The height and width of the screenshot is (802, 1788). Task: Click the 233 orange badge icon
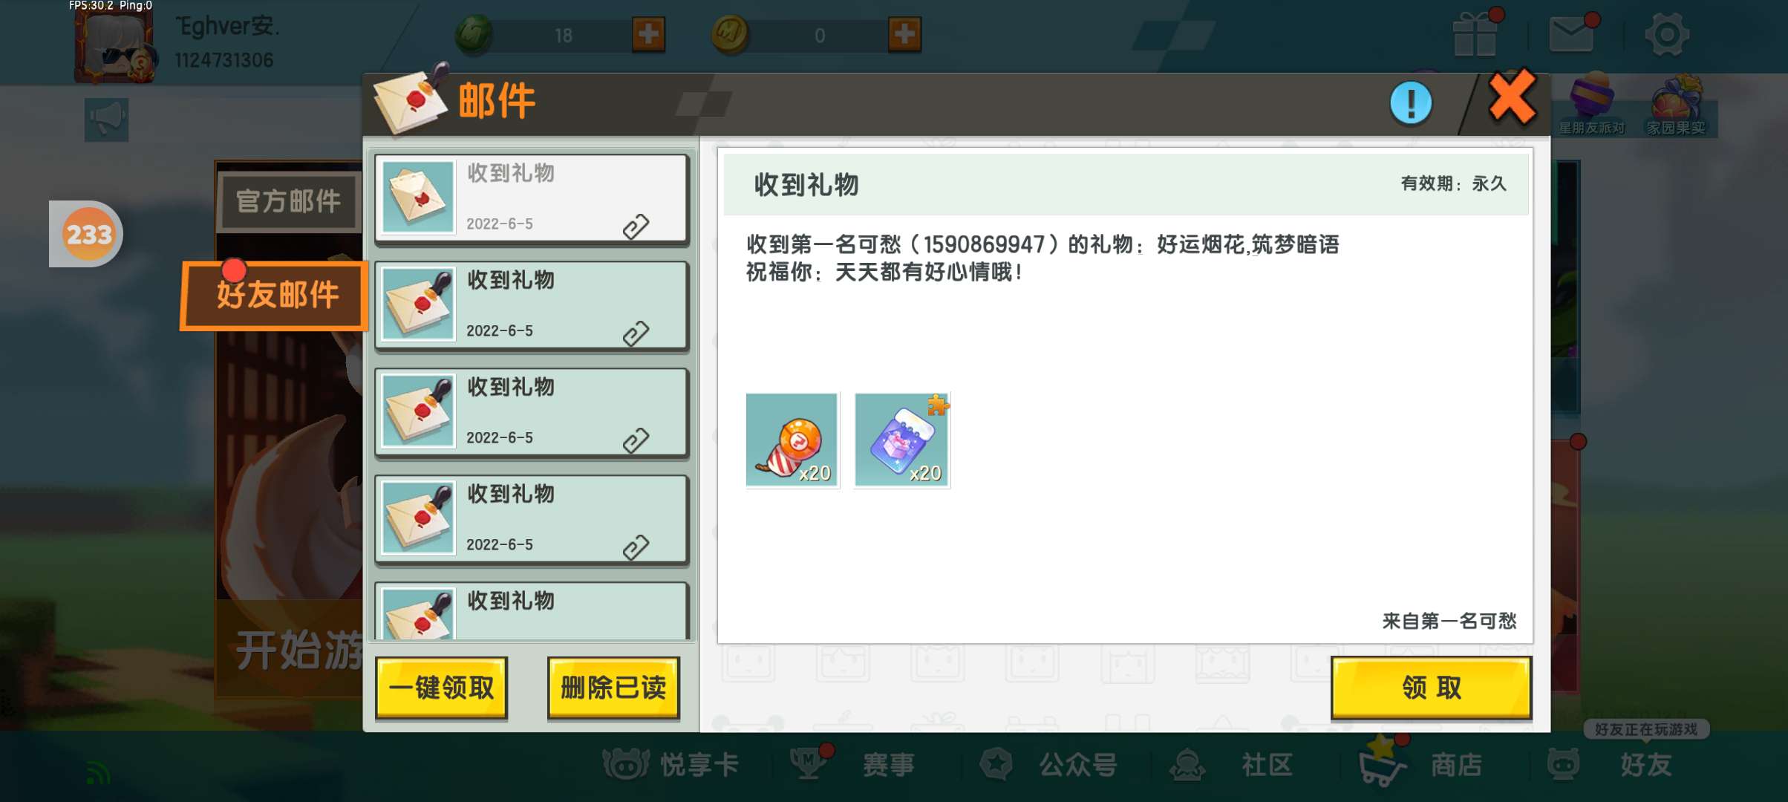point(89,235)
